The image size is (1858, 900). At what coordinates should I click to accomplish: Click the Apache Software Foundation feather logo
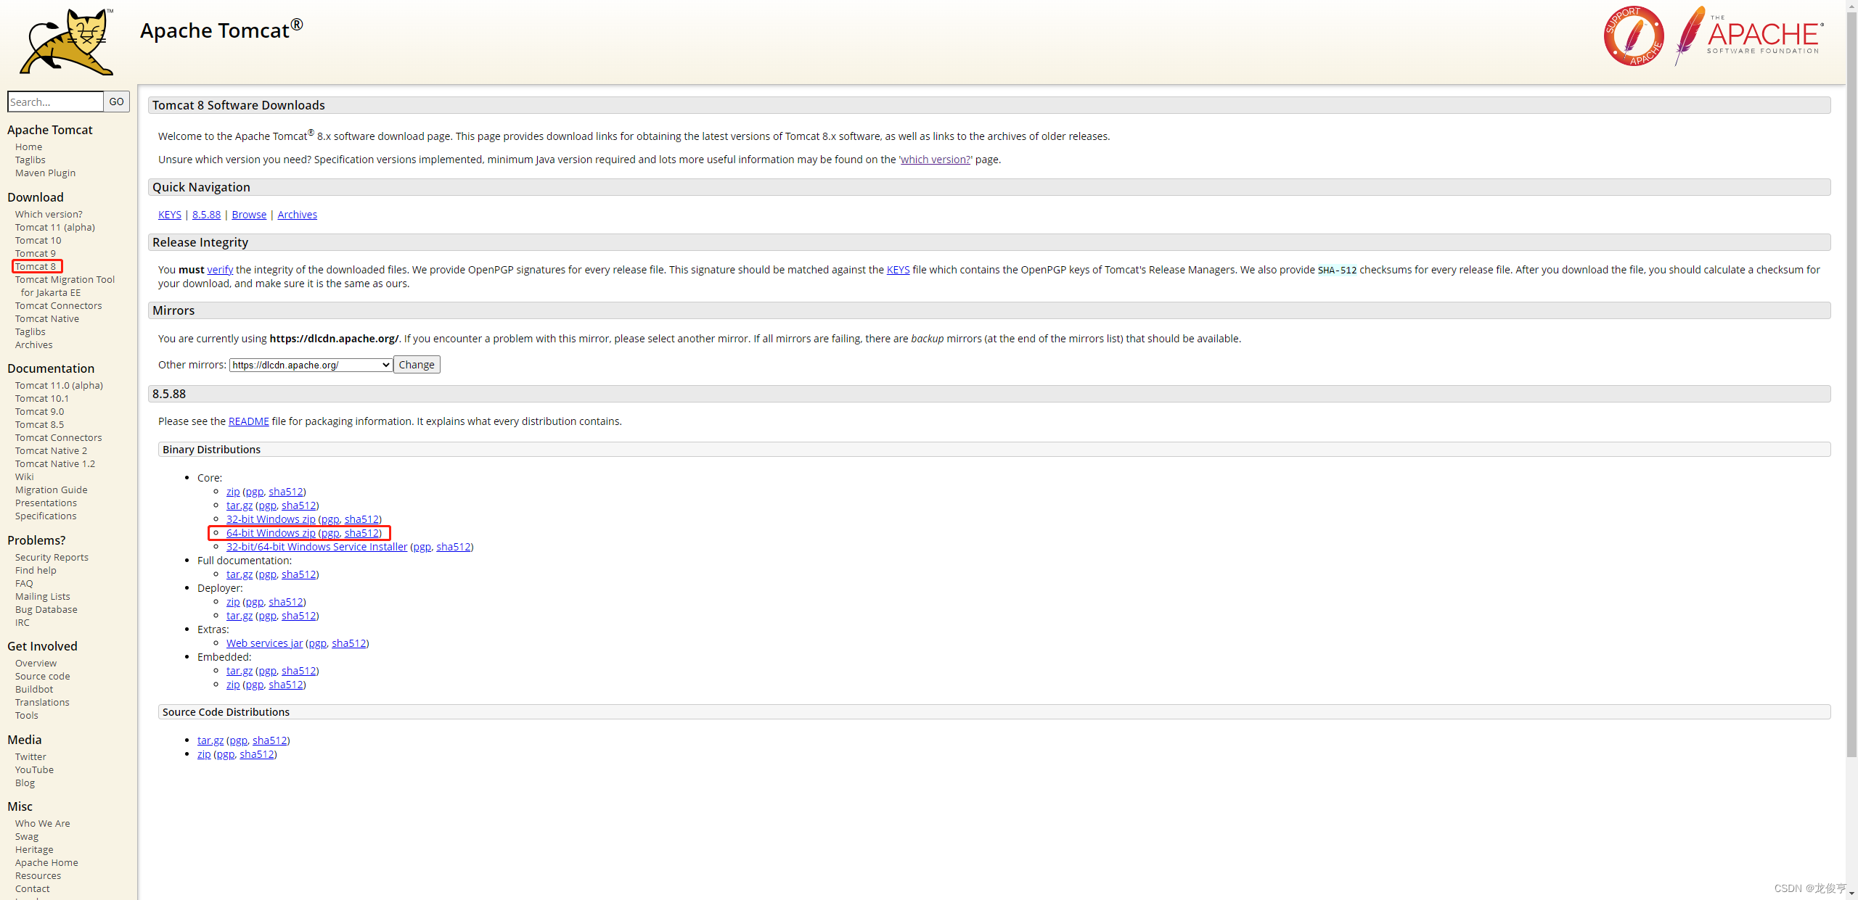click(x=1749, y=36)
